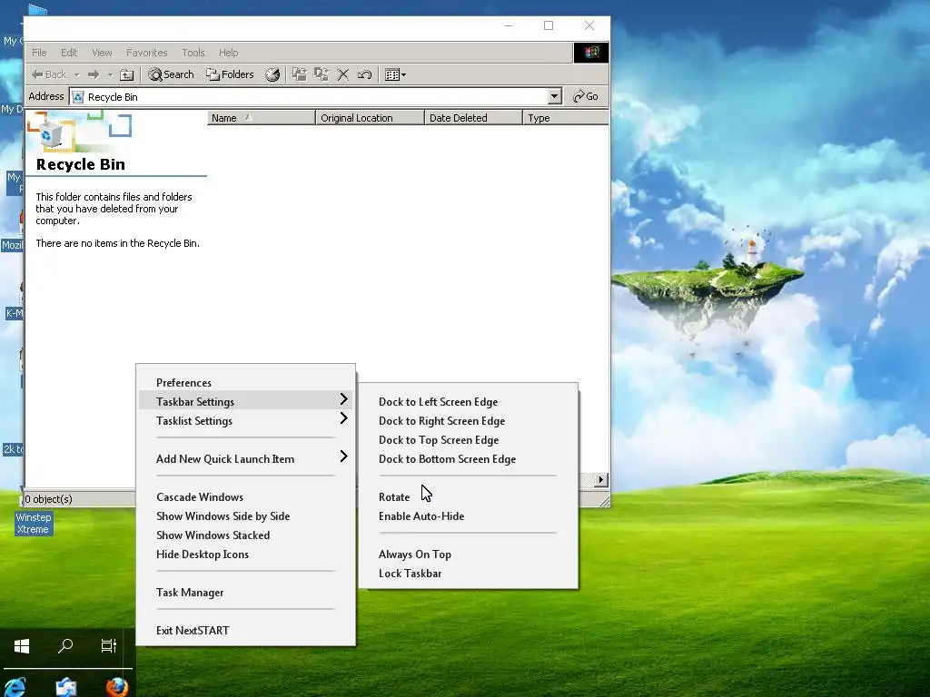930x697 pixels.
Task: Open the Help menu
Action: [228, 53]
